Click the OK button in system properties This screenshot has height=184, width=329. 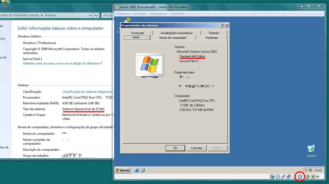[175, 148]
